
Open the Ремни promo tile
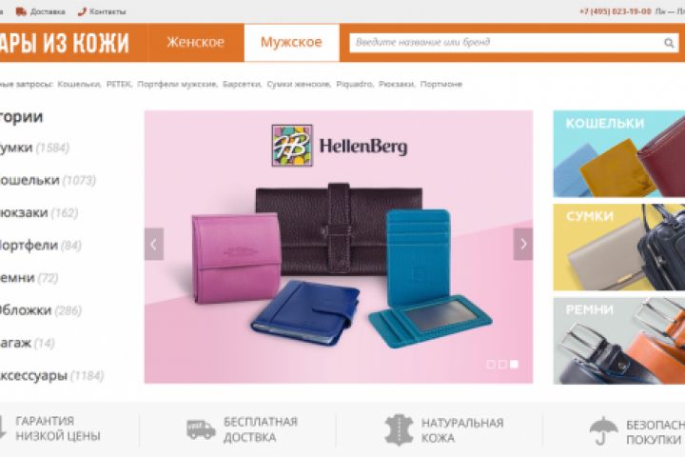[619, 341]
